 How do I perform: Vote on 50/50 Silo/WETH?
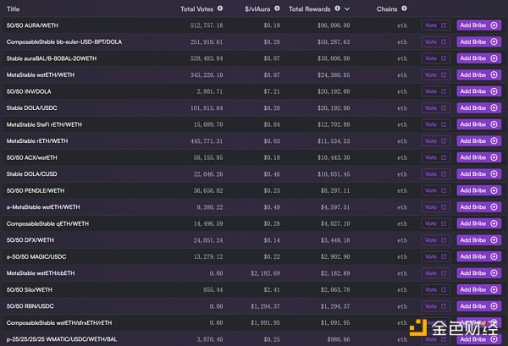tap(435, 289)
